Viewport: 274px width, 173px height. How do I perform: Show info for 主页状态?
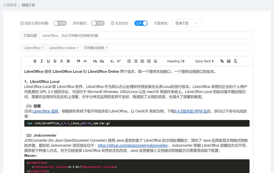click(x=112, y=23)
